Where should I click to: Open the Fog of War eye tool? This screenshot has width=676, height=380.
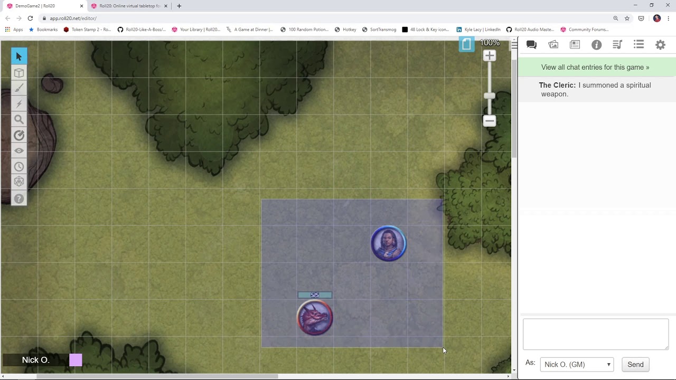[19, 151]
